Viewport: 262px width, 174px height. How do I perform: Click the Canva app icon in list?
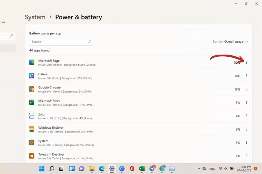click(31, 76)
